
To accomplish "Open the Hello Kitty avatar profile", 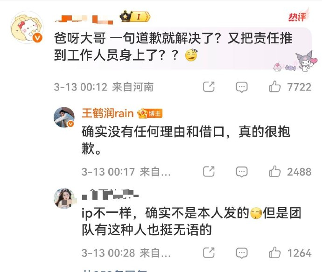I will tap(27, 28).
